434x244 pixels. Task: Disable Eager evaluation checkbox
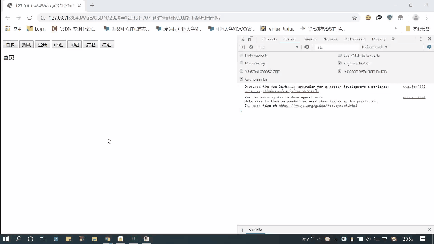340,63
